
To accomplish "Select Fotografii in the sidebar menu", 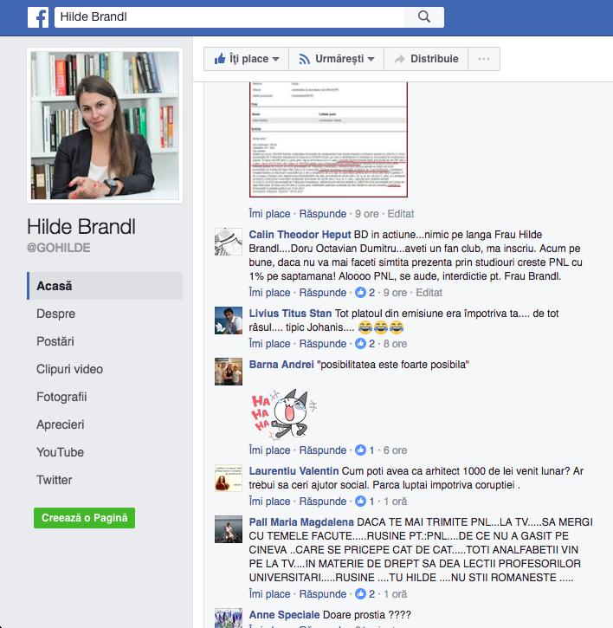I will (x=61, y=397).
